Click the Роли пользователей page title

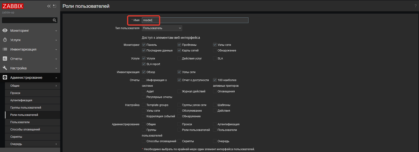86,6
